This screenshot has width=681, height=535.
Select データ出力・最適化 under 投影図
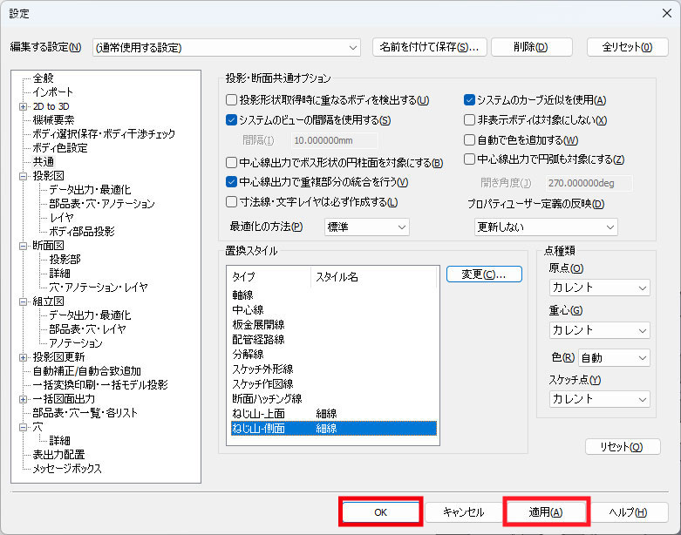[x=90, y=190]
